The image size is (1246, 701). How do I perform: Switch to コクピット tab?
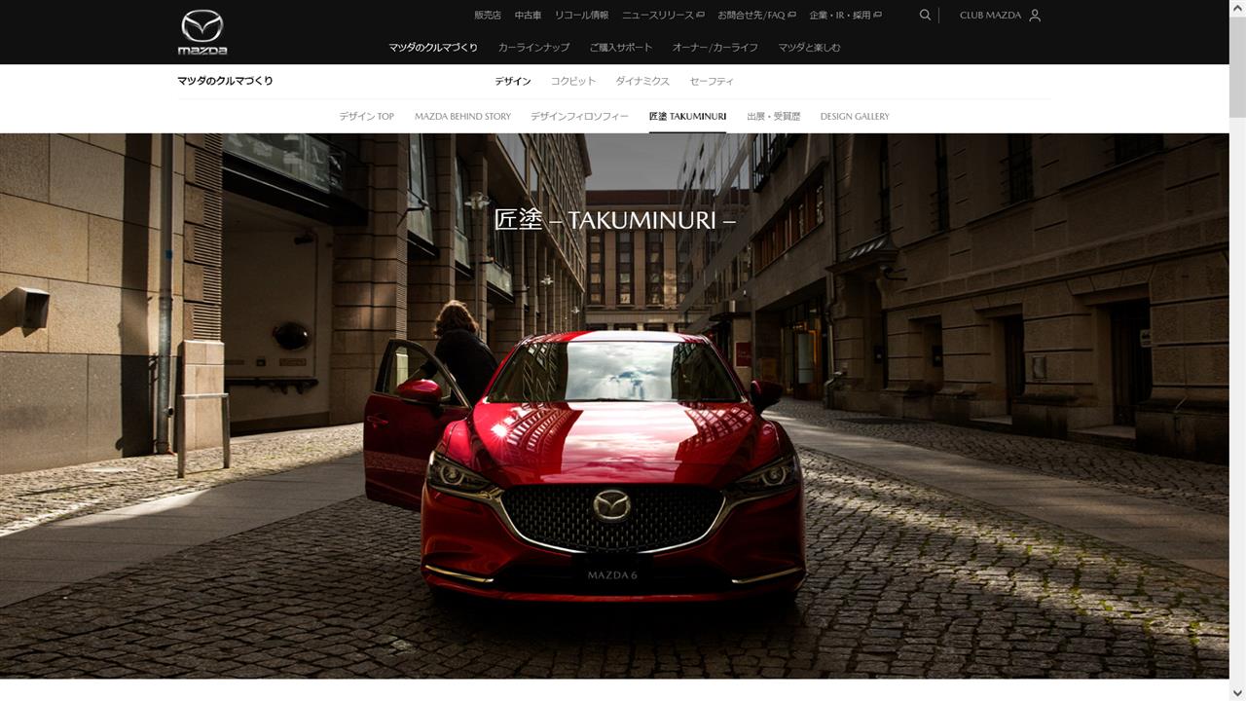pos(573,81)
